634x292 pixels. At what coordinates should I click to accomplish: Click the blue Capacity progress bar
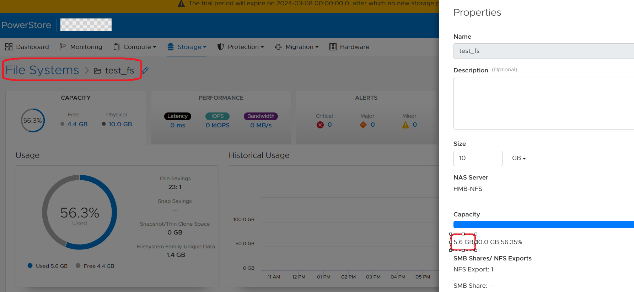[x=543, y=225]
